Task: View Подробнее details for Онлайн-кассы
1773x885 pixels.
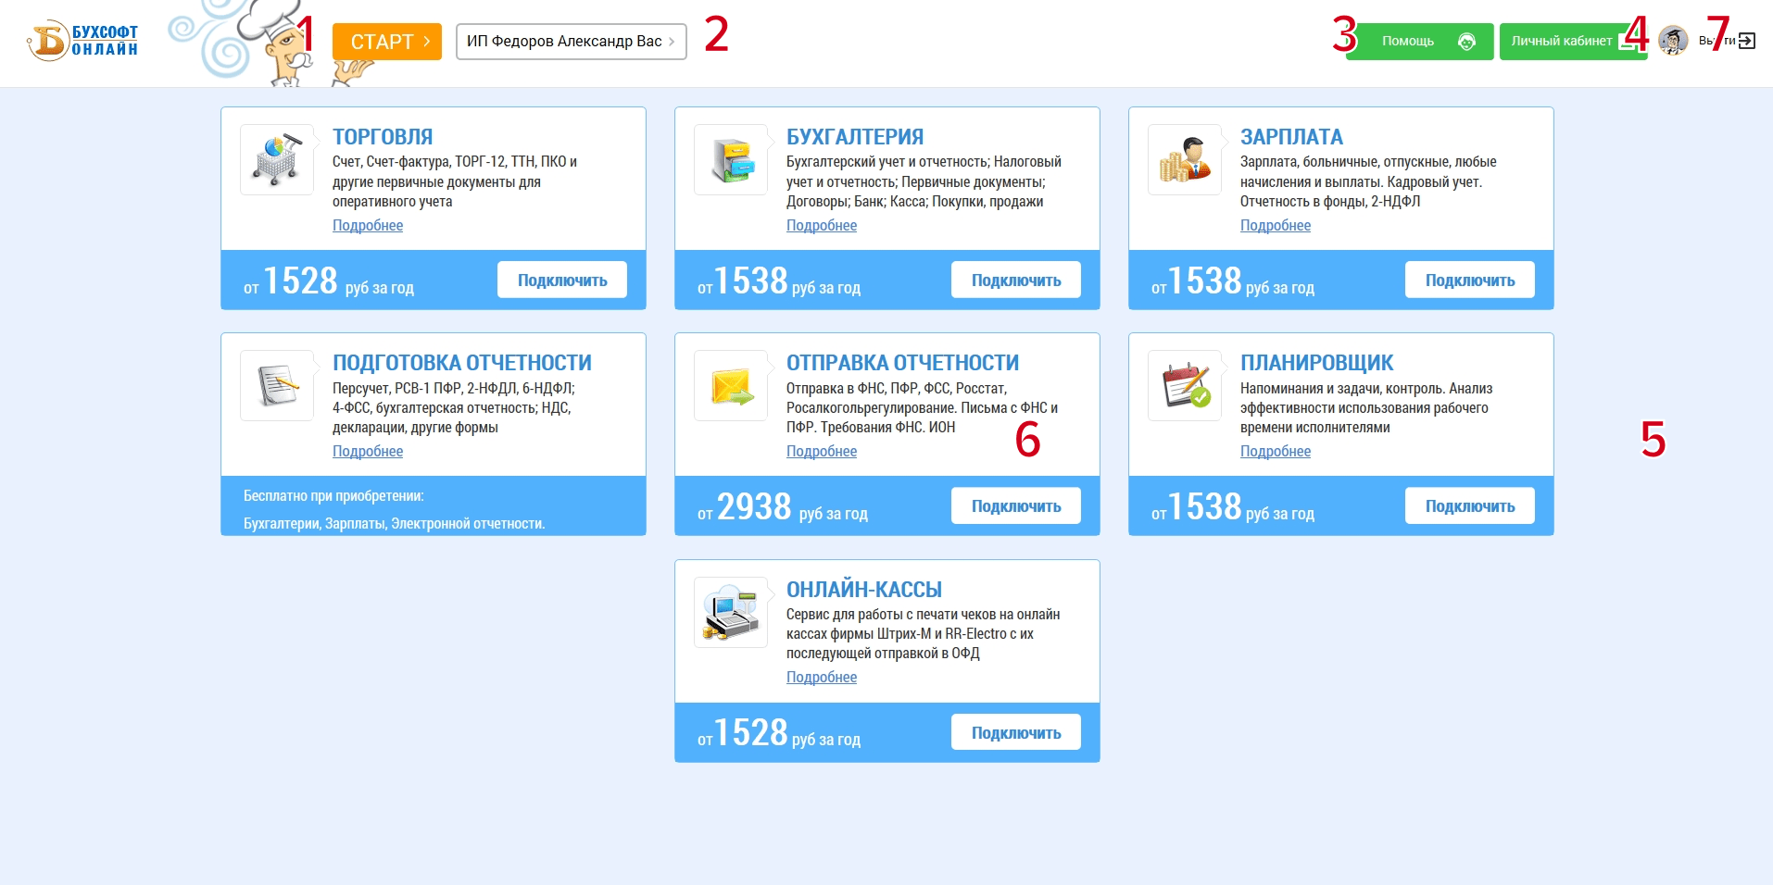Action: tap(822, 677)
